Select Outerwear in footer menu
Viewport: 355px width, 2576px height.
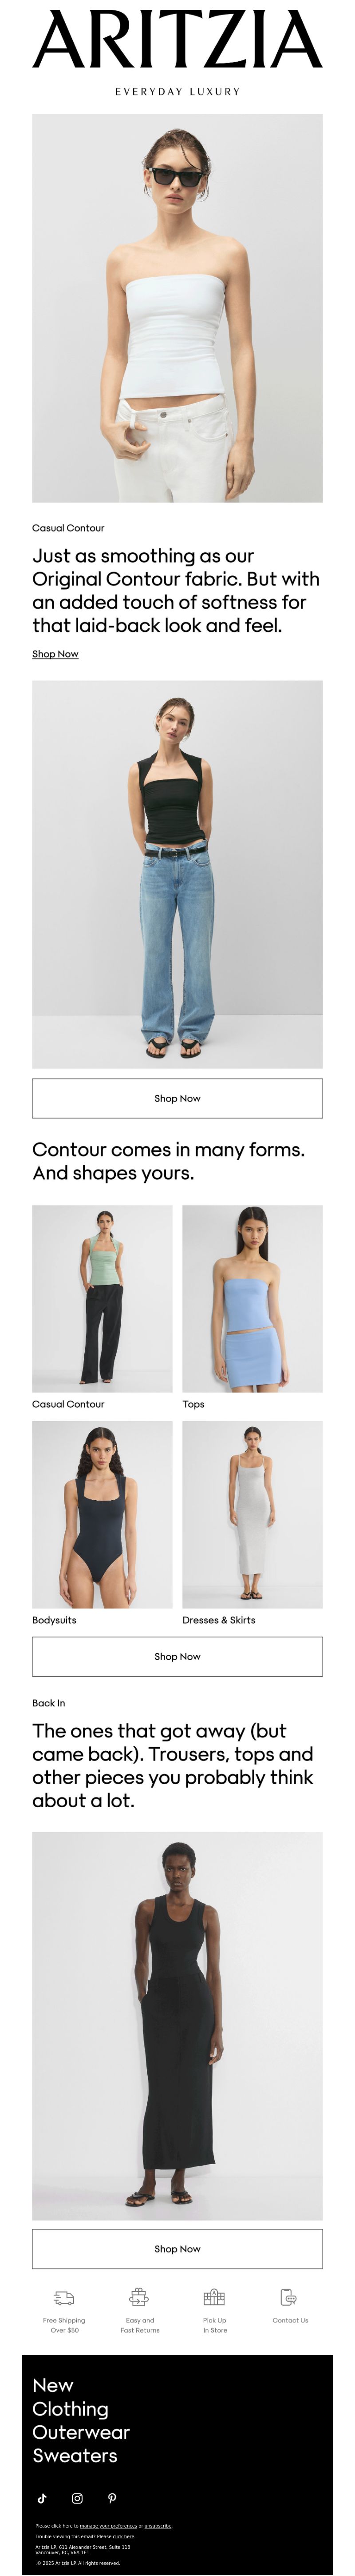(81, 2432)
